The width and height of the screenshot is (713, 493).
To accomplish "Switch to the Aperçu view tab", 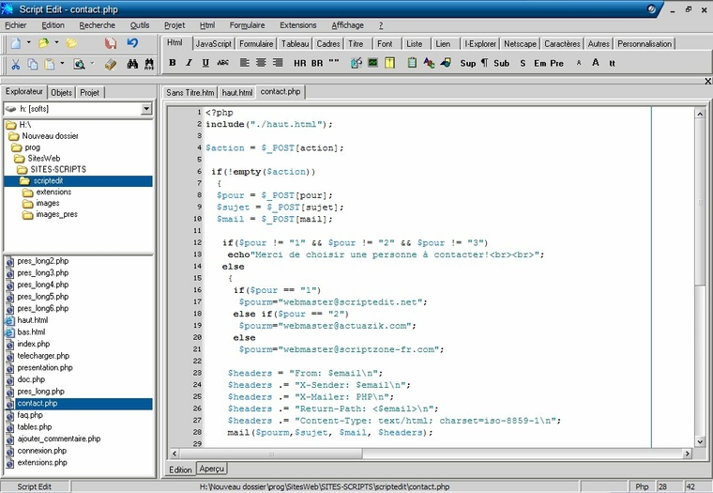I will 211,469.
